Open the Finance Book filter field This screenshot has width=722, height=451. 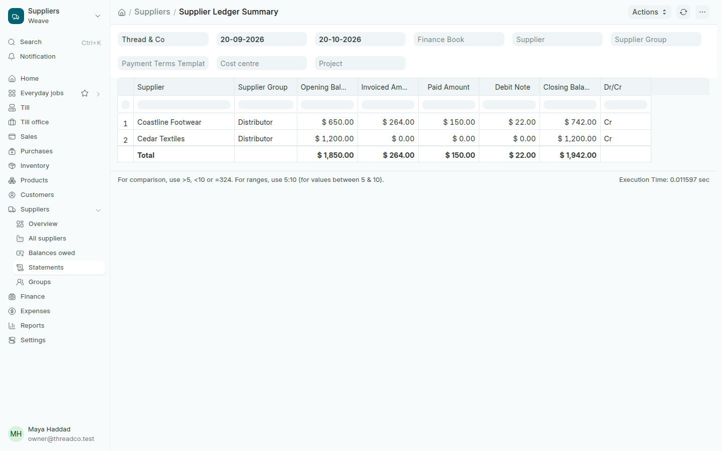(x=459, y=40)
